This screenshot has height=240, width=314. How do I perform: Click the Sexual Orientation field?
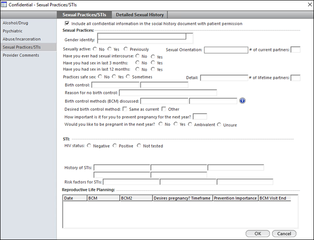[226, 50]
